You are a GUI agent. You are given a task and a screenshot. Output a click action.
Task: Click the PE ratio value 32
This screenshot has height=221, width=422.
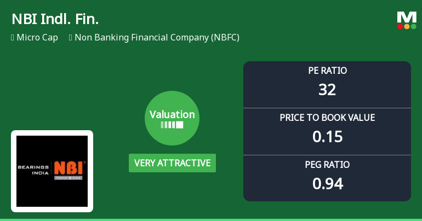327,89
